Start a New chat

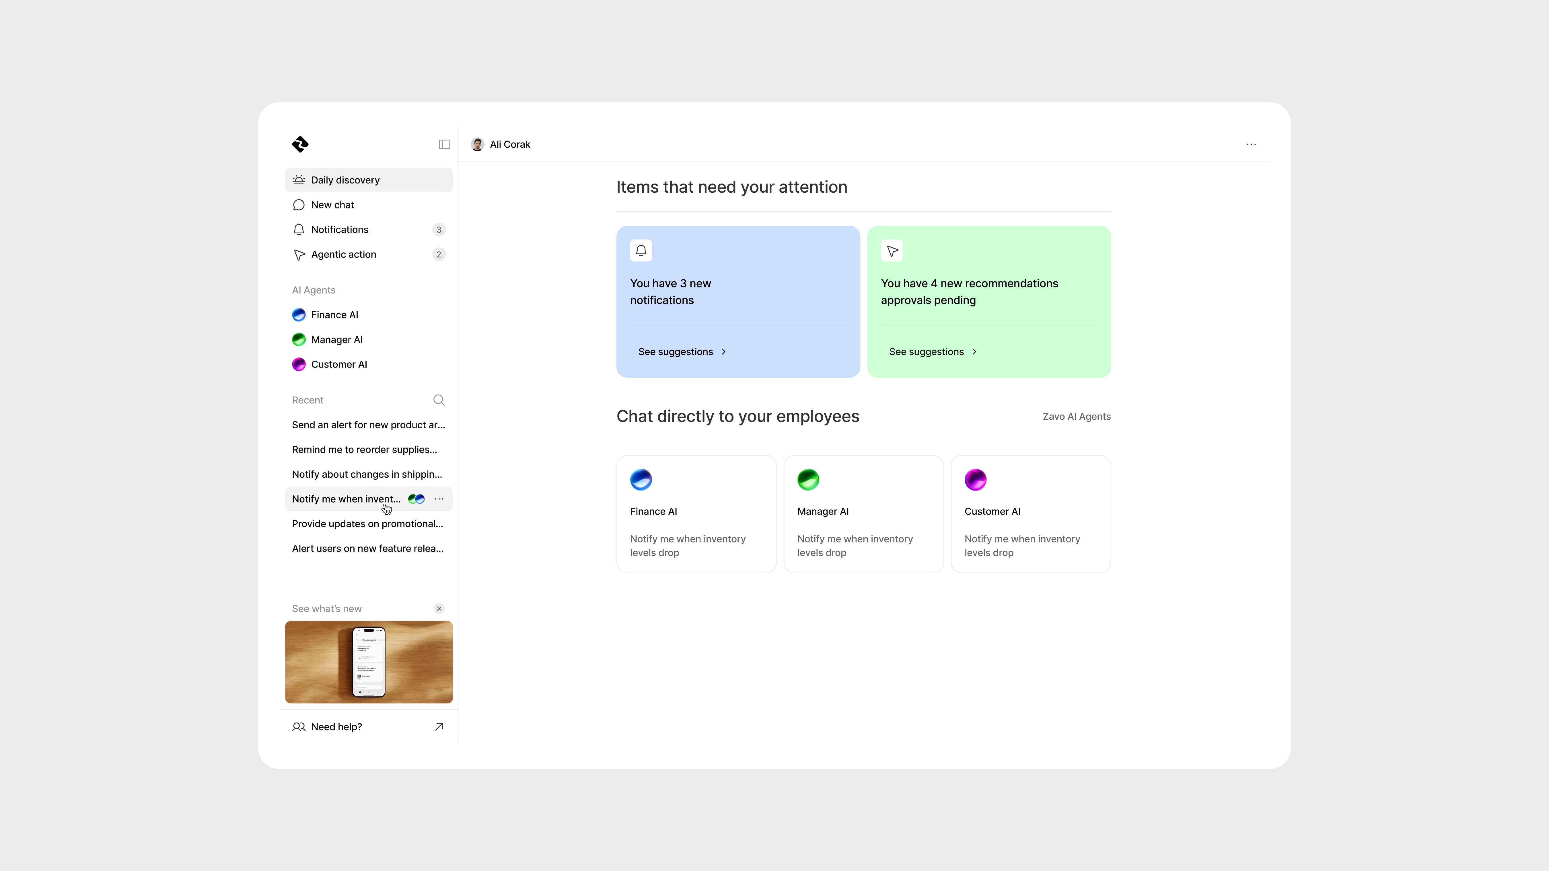point(332,205)
